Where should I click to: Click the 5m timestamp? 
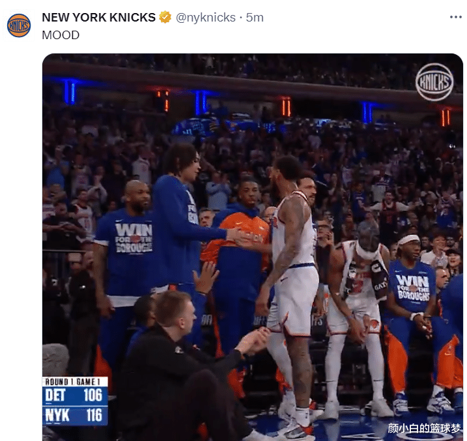(x=255, y=18)
